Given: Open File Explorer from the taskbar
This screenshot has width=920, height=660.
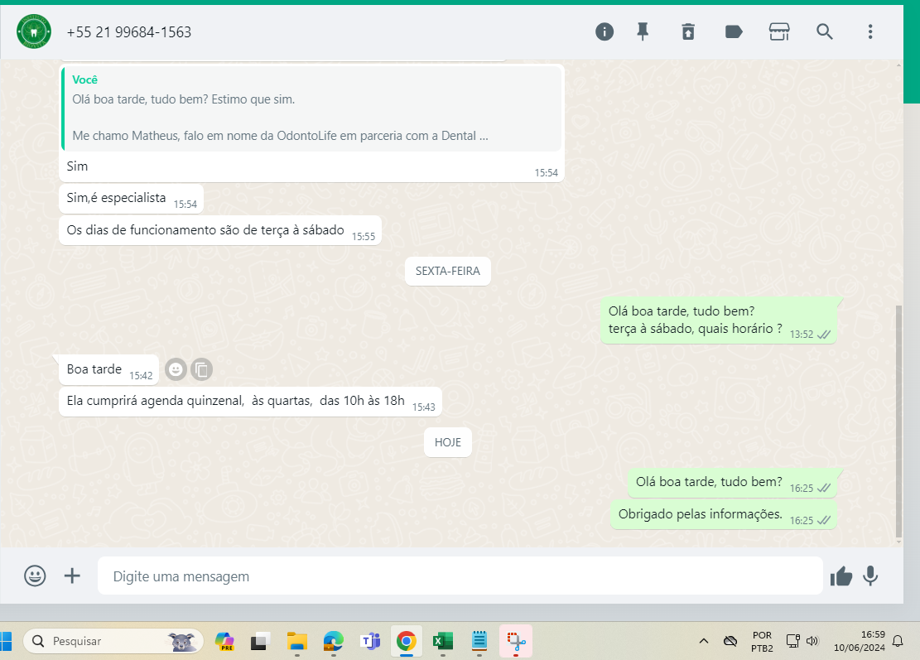Looking at the screenshot, I should click(x=297, y=641).
